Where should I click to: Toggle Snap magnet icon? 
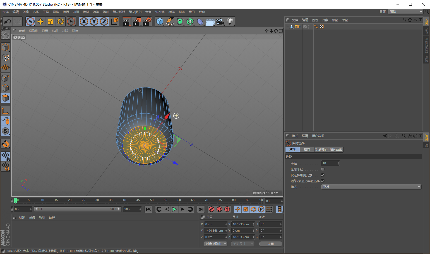(5, 144)
